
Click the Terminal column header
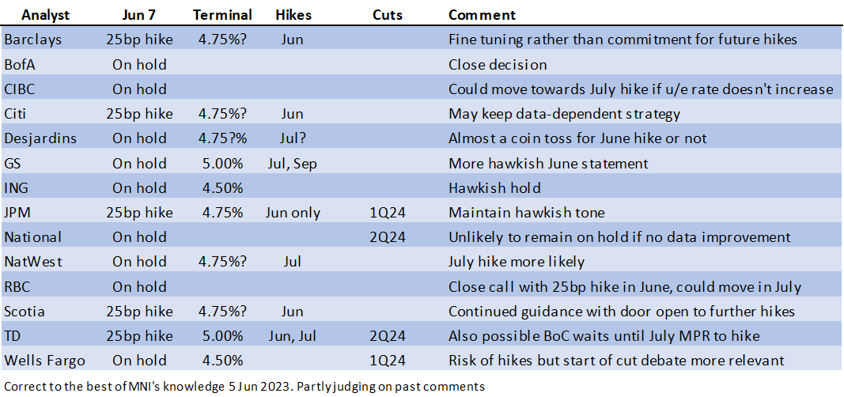point(223,15)
